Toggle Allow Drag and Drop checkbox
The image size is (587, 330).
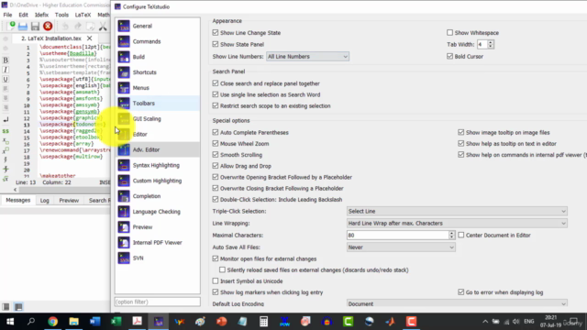click(216, 166)
